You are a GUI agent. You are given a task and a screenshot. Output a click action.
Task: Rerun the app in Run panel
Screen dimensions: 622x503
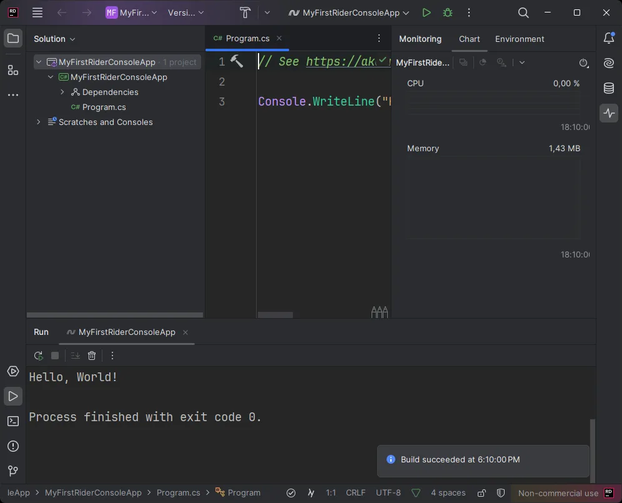(39, 356)
